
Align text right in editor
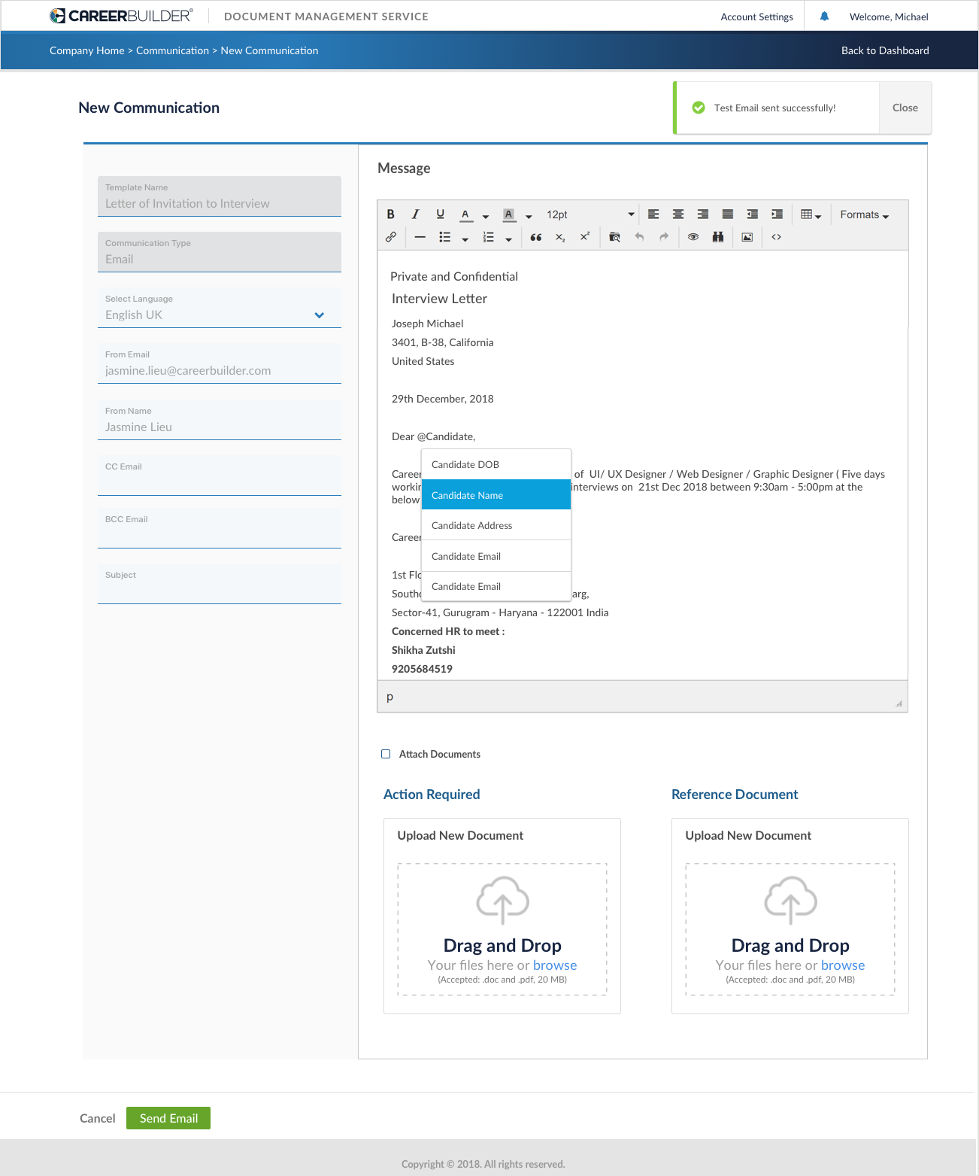(703, 214)
